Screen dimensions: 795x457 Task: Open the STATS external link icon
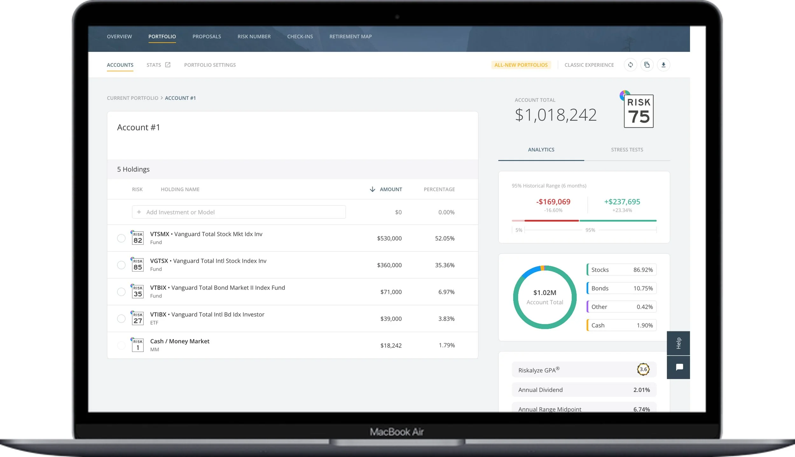tap(168, 65)
